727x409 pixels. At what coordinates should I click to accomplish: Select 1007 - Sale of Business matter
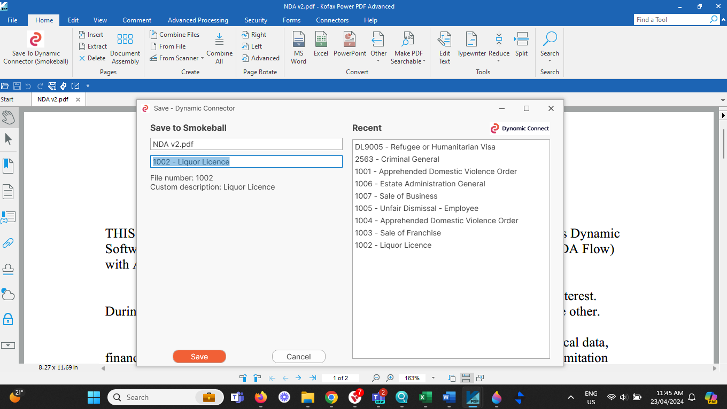(x=396, y=196)
